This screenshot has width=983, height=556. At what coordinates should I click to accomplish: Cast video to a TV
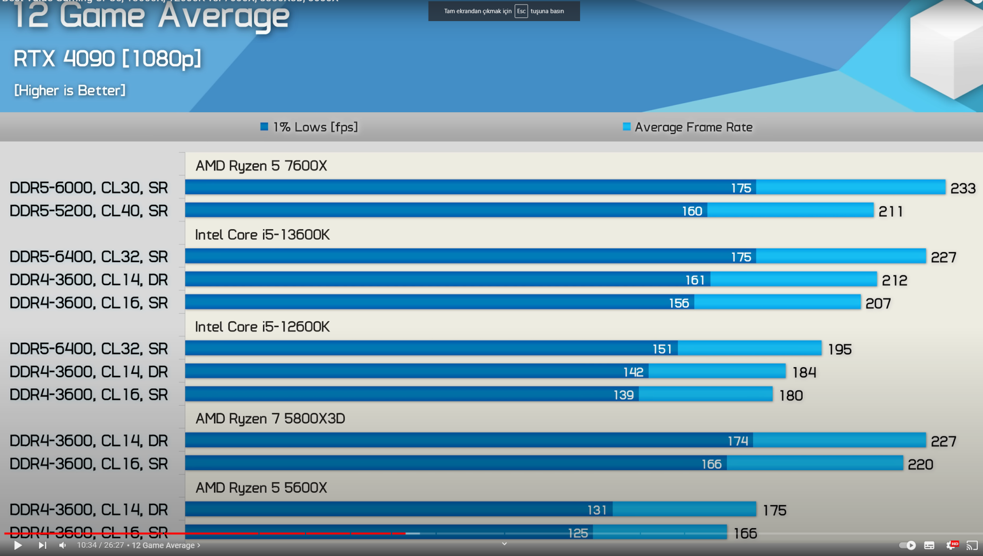click(x=972, y=545)
